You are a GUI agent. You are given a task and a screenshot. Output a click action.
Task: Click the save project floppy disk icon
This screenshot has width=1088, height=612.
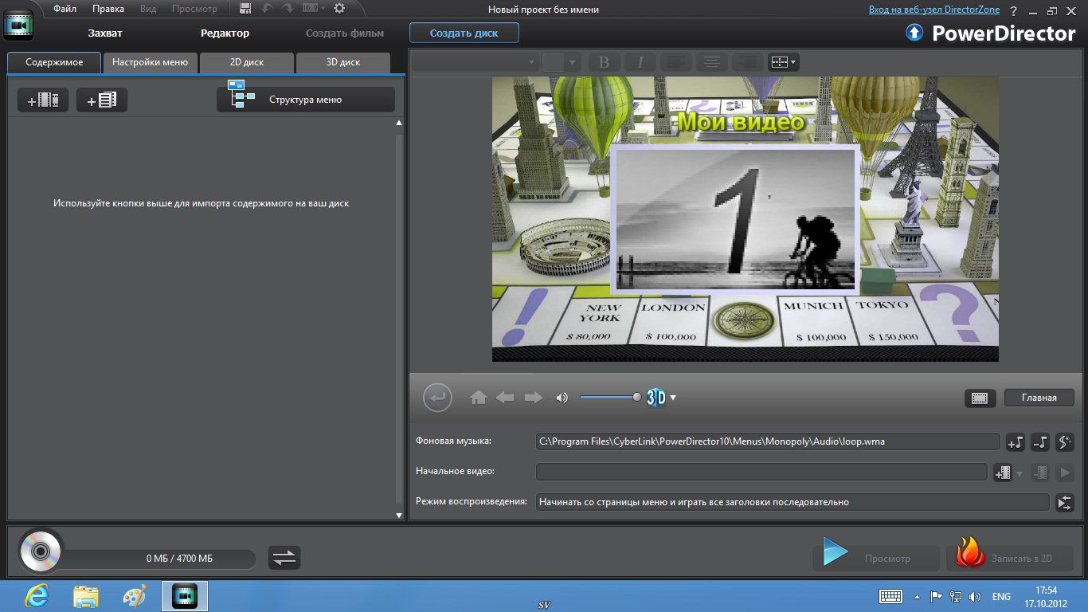coord(245,9)
